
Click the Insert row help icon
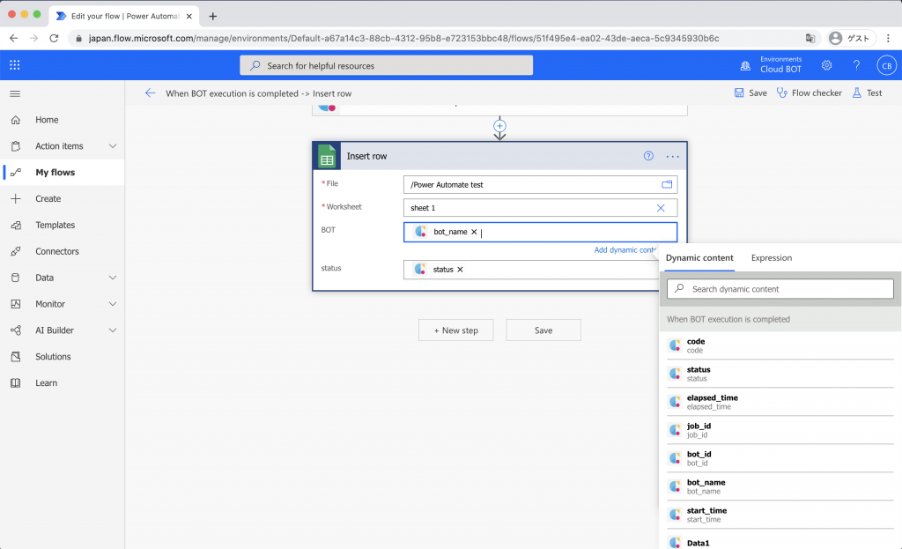(648, 156)
